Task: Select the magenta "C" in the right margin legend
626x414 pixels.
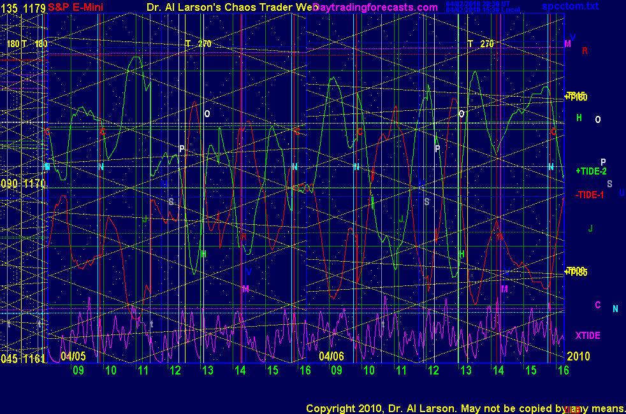Action: (x=598, y=305)
